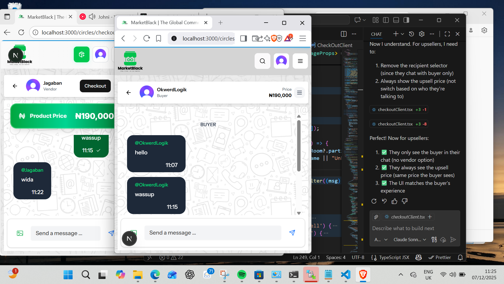Image resolution: width=504 pixels, height=284 pixels.
Task: Expand the new chat plus dropdown arrow
Action: (x=402, y=34)
